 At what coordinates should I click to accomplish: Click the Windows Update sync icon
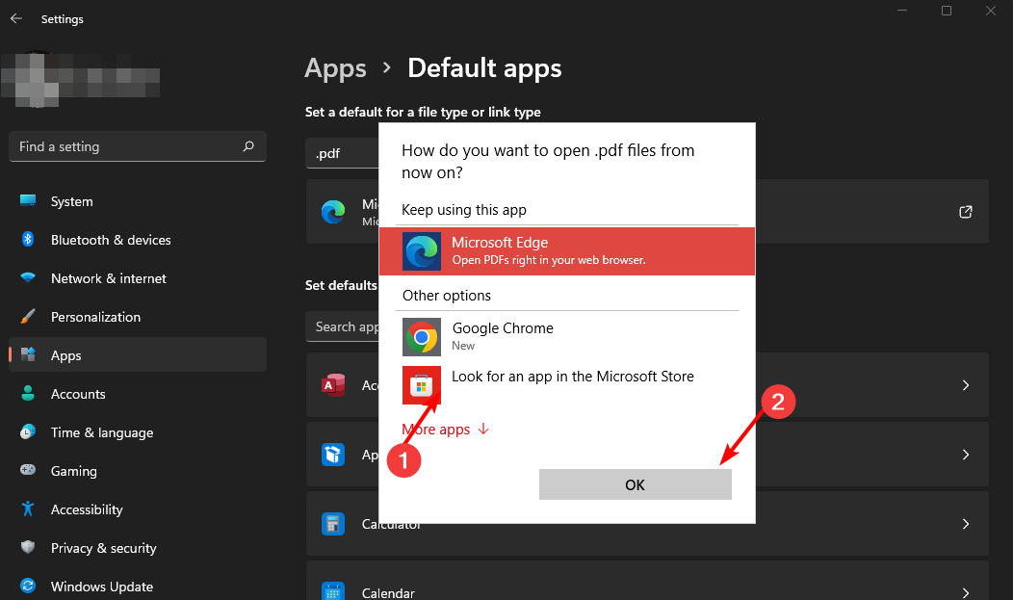(x=28, y=586)
